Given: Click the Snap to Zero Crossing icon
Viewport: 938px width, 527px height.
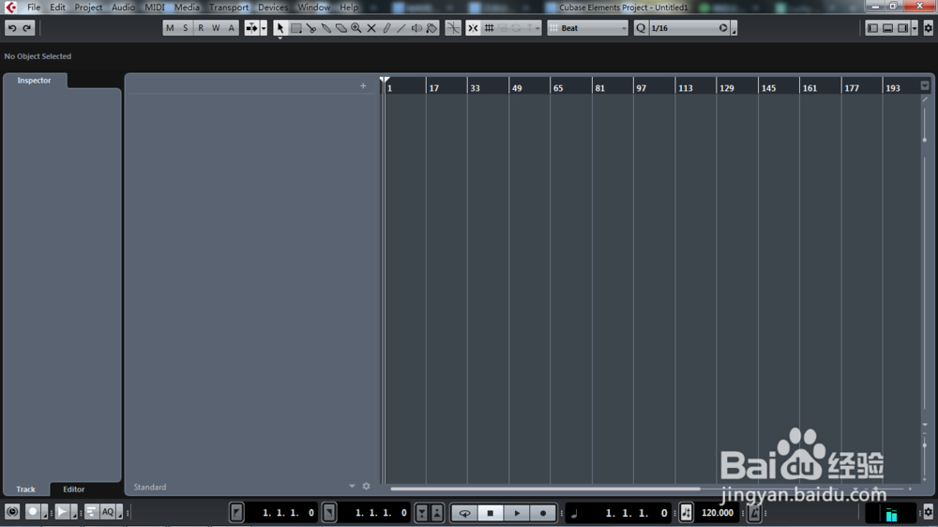Looking at the screenshot, I should point(453,28).
